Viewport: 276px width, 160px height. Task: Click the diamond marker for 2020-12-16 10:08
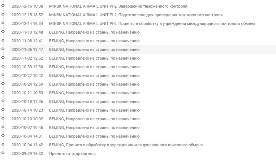[3, 5]
